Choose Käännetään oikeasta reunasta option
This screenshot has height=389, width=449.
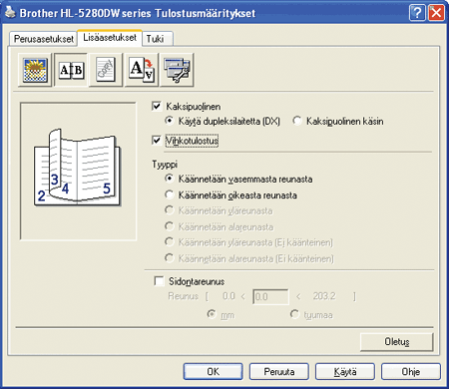click(170, 194)
